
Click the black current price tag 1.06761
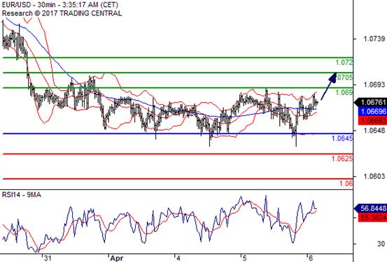point(371,102)
